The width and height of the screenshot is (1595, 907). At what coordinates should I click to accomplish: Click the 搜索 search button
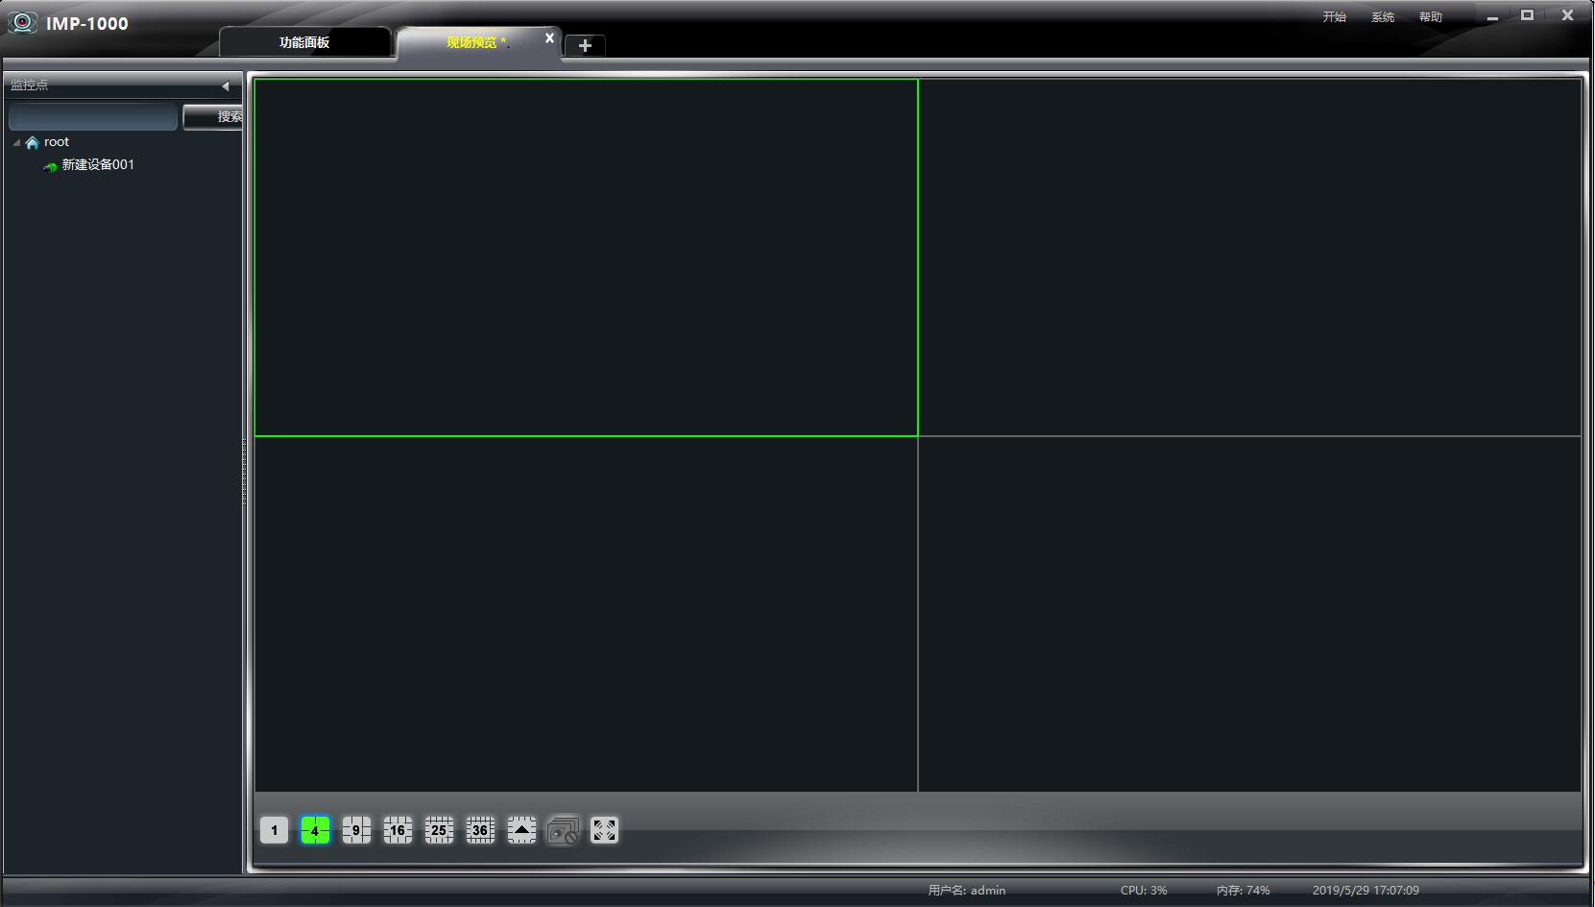coord(214,117)
